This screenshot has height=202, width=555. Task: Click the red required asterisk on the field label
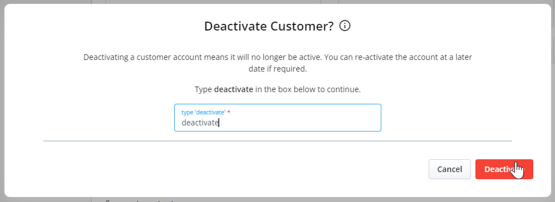229,112
